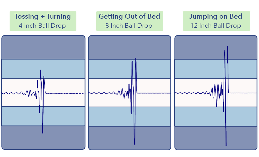Click lower light-blue band of Tossing + Turning chart

(21, 116)
